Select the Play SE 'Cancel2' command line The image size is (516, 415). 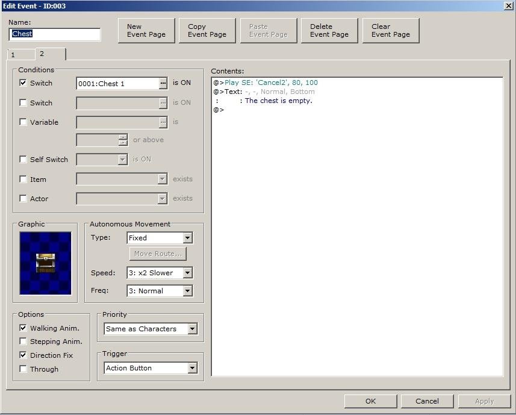[x=266, y=83]
